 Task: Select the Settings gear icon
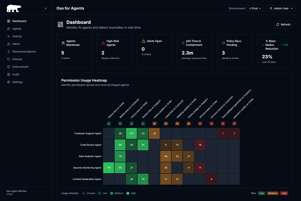[8, 82]
